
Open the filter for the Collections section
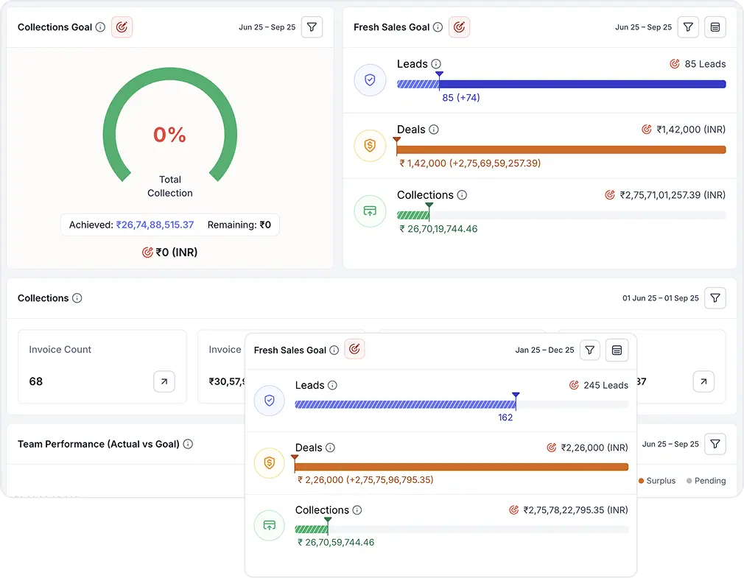point(715,298)
